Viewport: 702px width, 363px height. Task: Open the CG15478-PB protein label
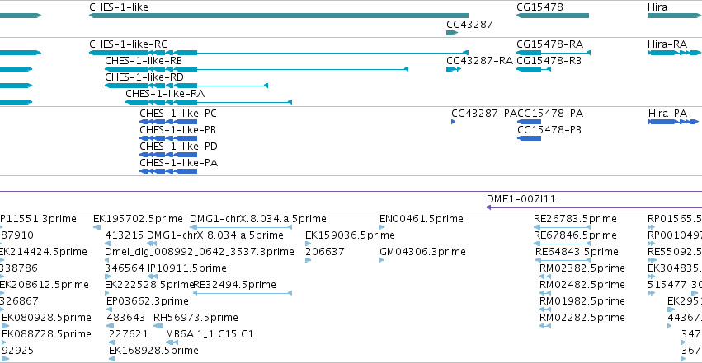549,130
